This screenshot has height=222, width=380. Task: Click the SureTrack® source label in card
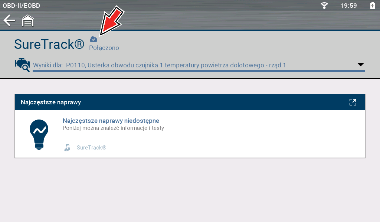point(91,148)
